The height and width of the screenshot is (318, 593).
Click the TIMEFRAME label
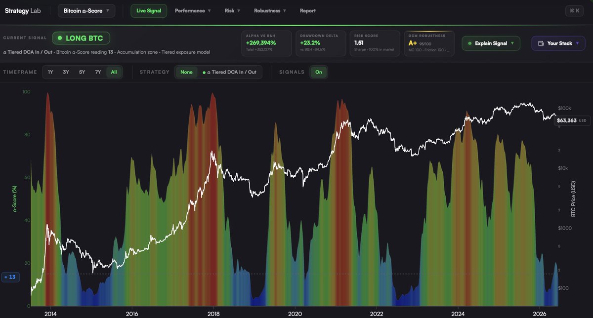[x=20, y=72]
